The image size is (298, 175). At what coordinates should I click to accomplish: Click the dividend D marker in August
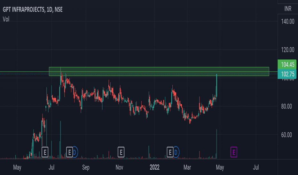point(75,152)
